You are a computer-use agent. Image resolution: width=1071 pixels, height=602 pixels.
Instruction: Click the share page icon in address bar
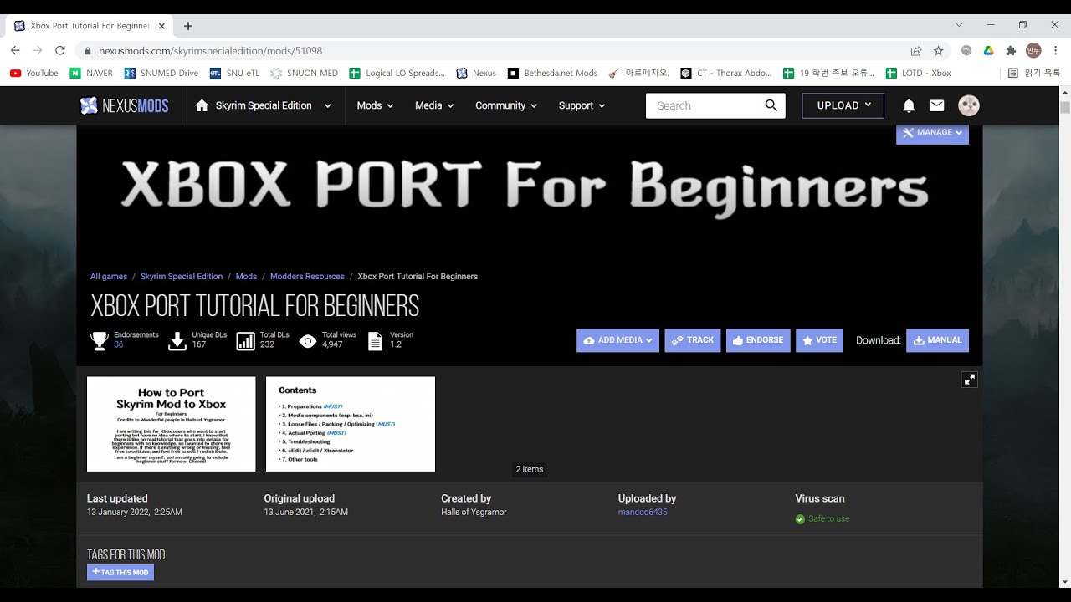coord(916,50)
